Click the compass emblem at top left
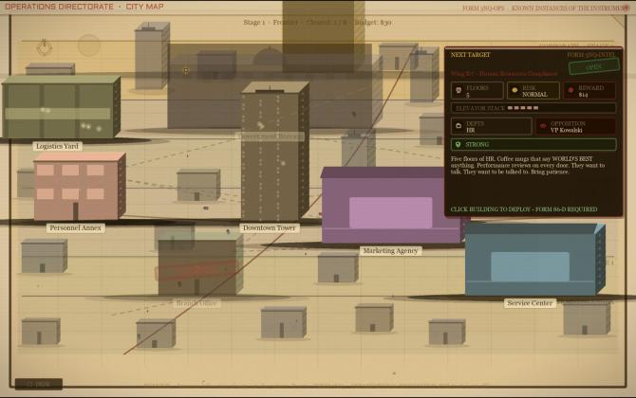 click(45, 47)
